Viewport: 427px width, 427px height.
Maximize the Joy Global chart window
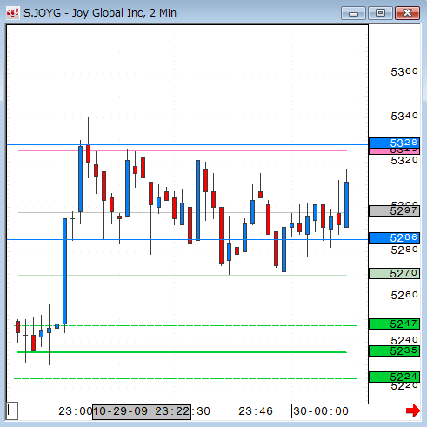click(x=380, y=13)
